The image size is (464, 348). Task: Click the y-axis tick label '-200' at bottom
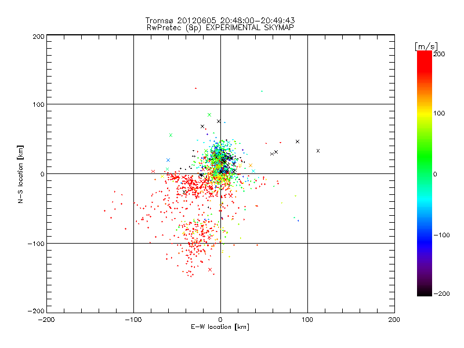[x=36, y=311]
